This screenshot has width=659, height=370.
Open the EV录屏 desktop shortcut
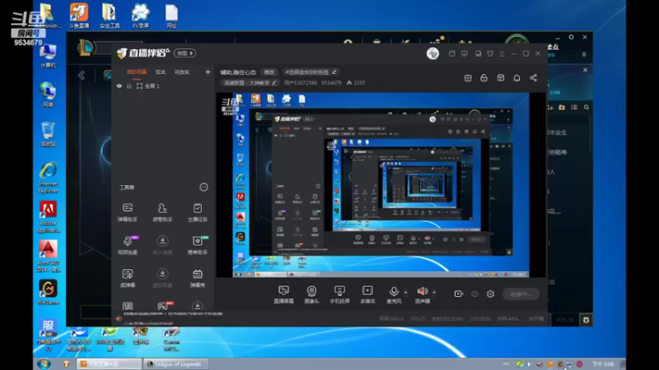140,16
